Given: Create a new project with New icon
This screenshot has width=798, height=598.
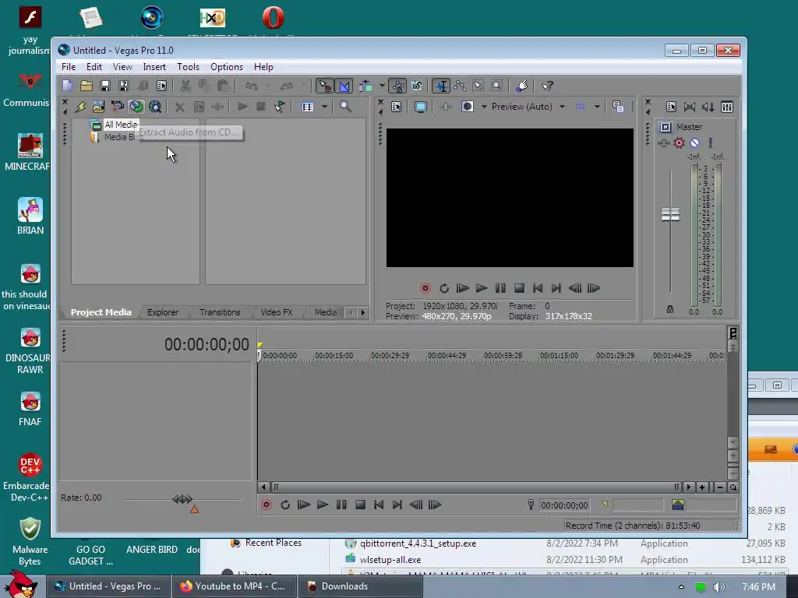Looking at the screenshot, I should [x=68, y=86].
